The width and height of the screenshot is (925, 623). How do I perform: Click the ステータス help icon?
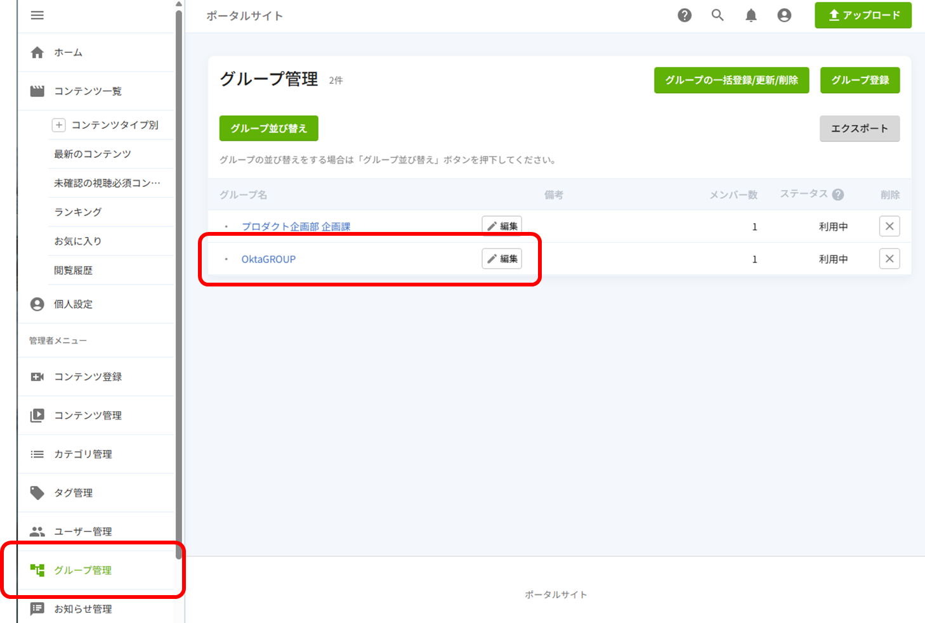(x=838, y=195)
